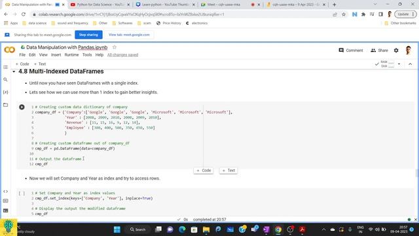Click the browser address bar URL
The height and width of the screenshot is (236, 419).
[131, 14]
